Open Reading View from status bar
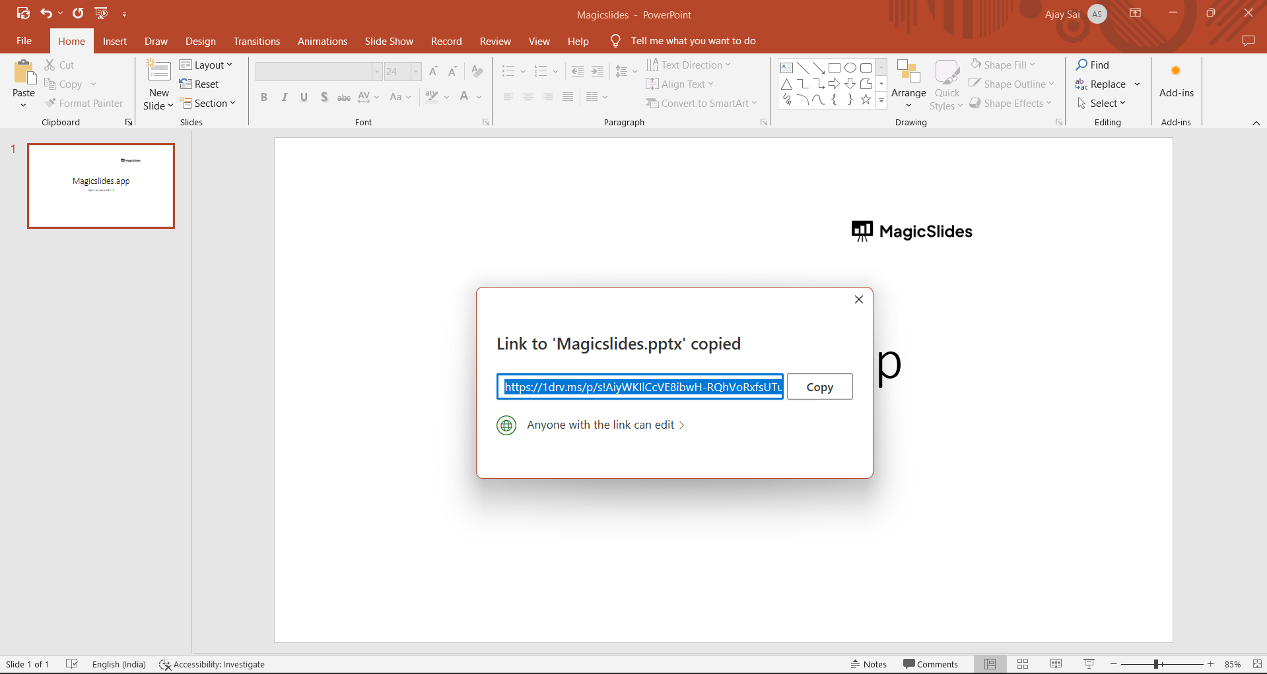The image size is (1267, 674). pos(1056,664)
